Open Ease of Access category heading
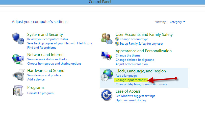205x140 pixels. [x=128, y=91]
